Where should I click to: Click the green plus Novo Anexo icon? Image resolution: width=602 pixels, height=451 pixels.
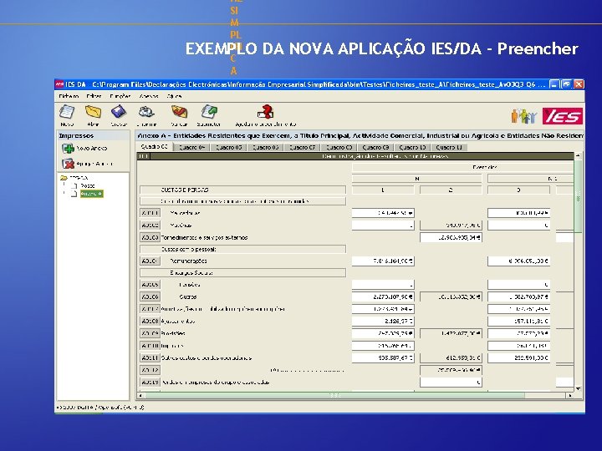[69, 149]
